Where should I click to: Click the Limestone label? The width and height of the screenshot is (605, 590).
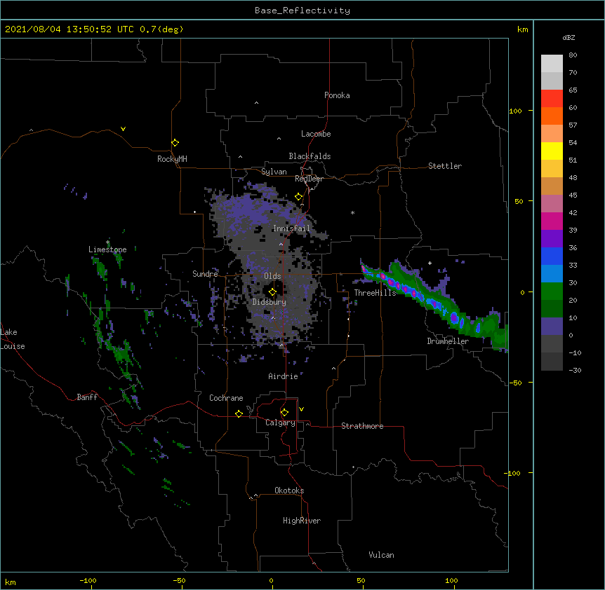click(107, 249)
